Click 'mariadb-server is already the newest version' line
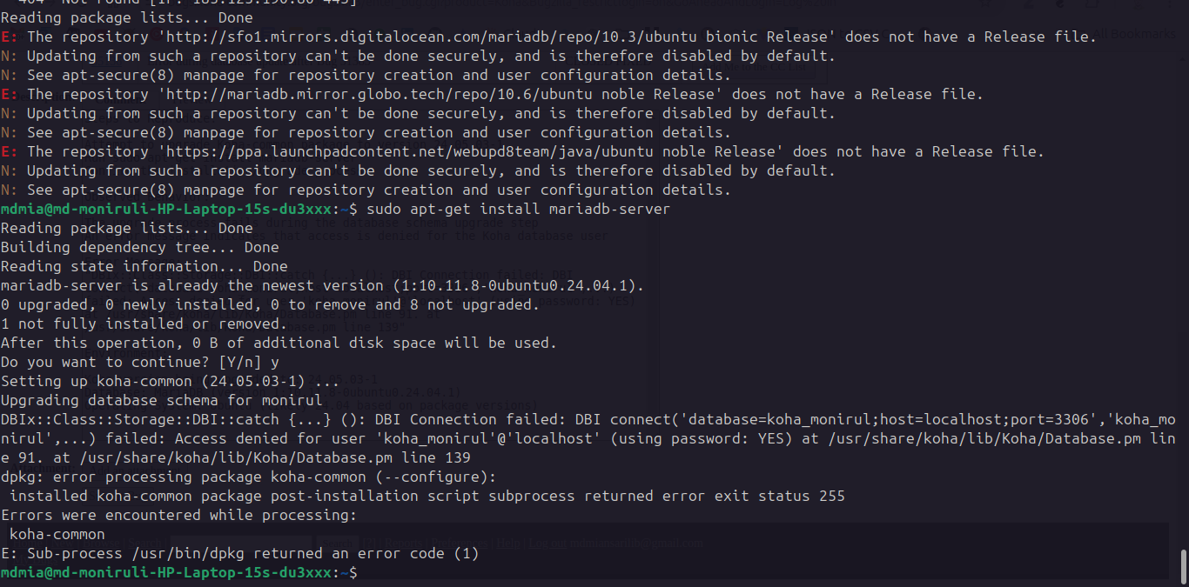Viewport: 1189px width, 587px height. point(322,285)
